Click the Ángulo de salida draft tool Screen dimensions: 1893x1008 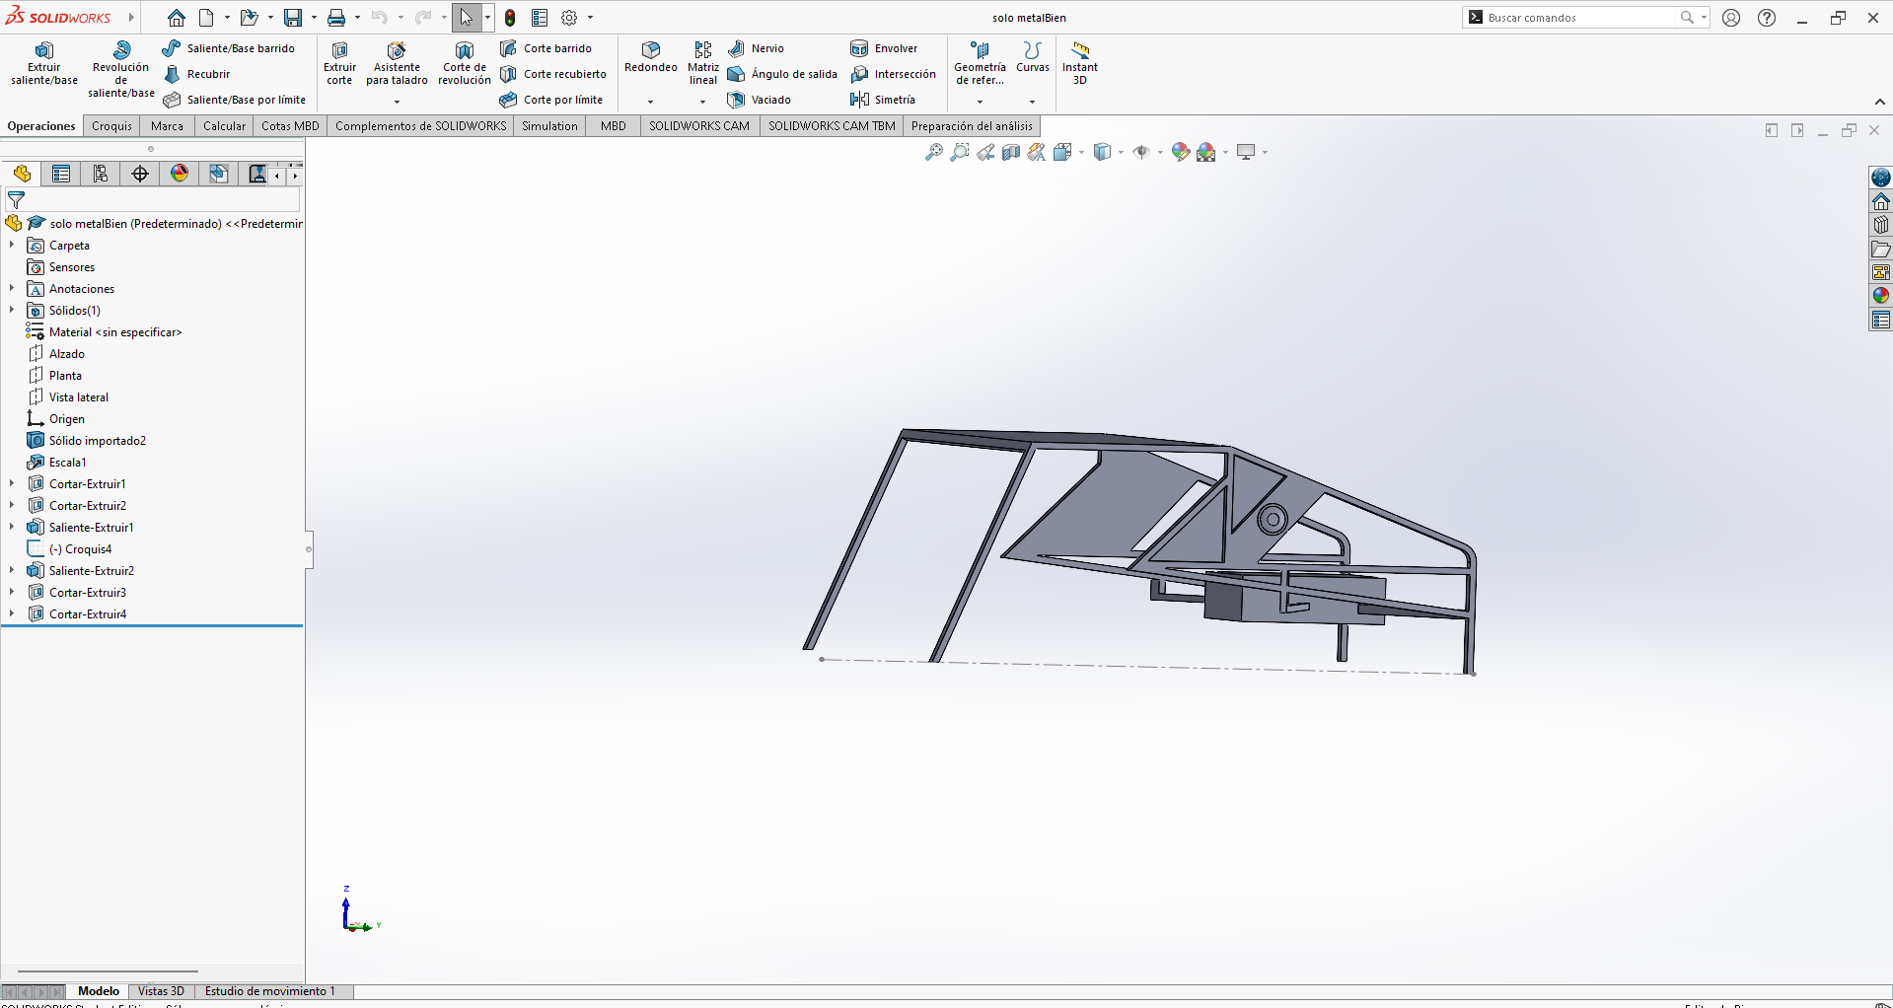[x=782, y=74]
